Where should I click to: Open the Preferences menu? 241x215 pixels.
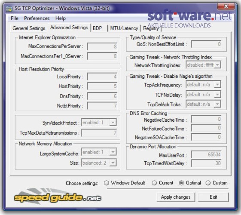coord(37,18)
